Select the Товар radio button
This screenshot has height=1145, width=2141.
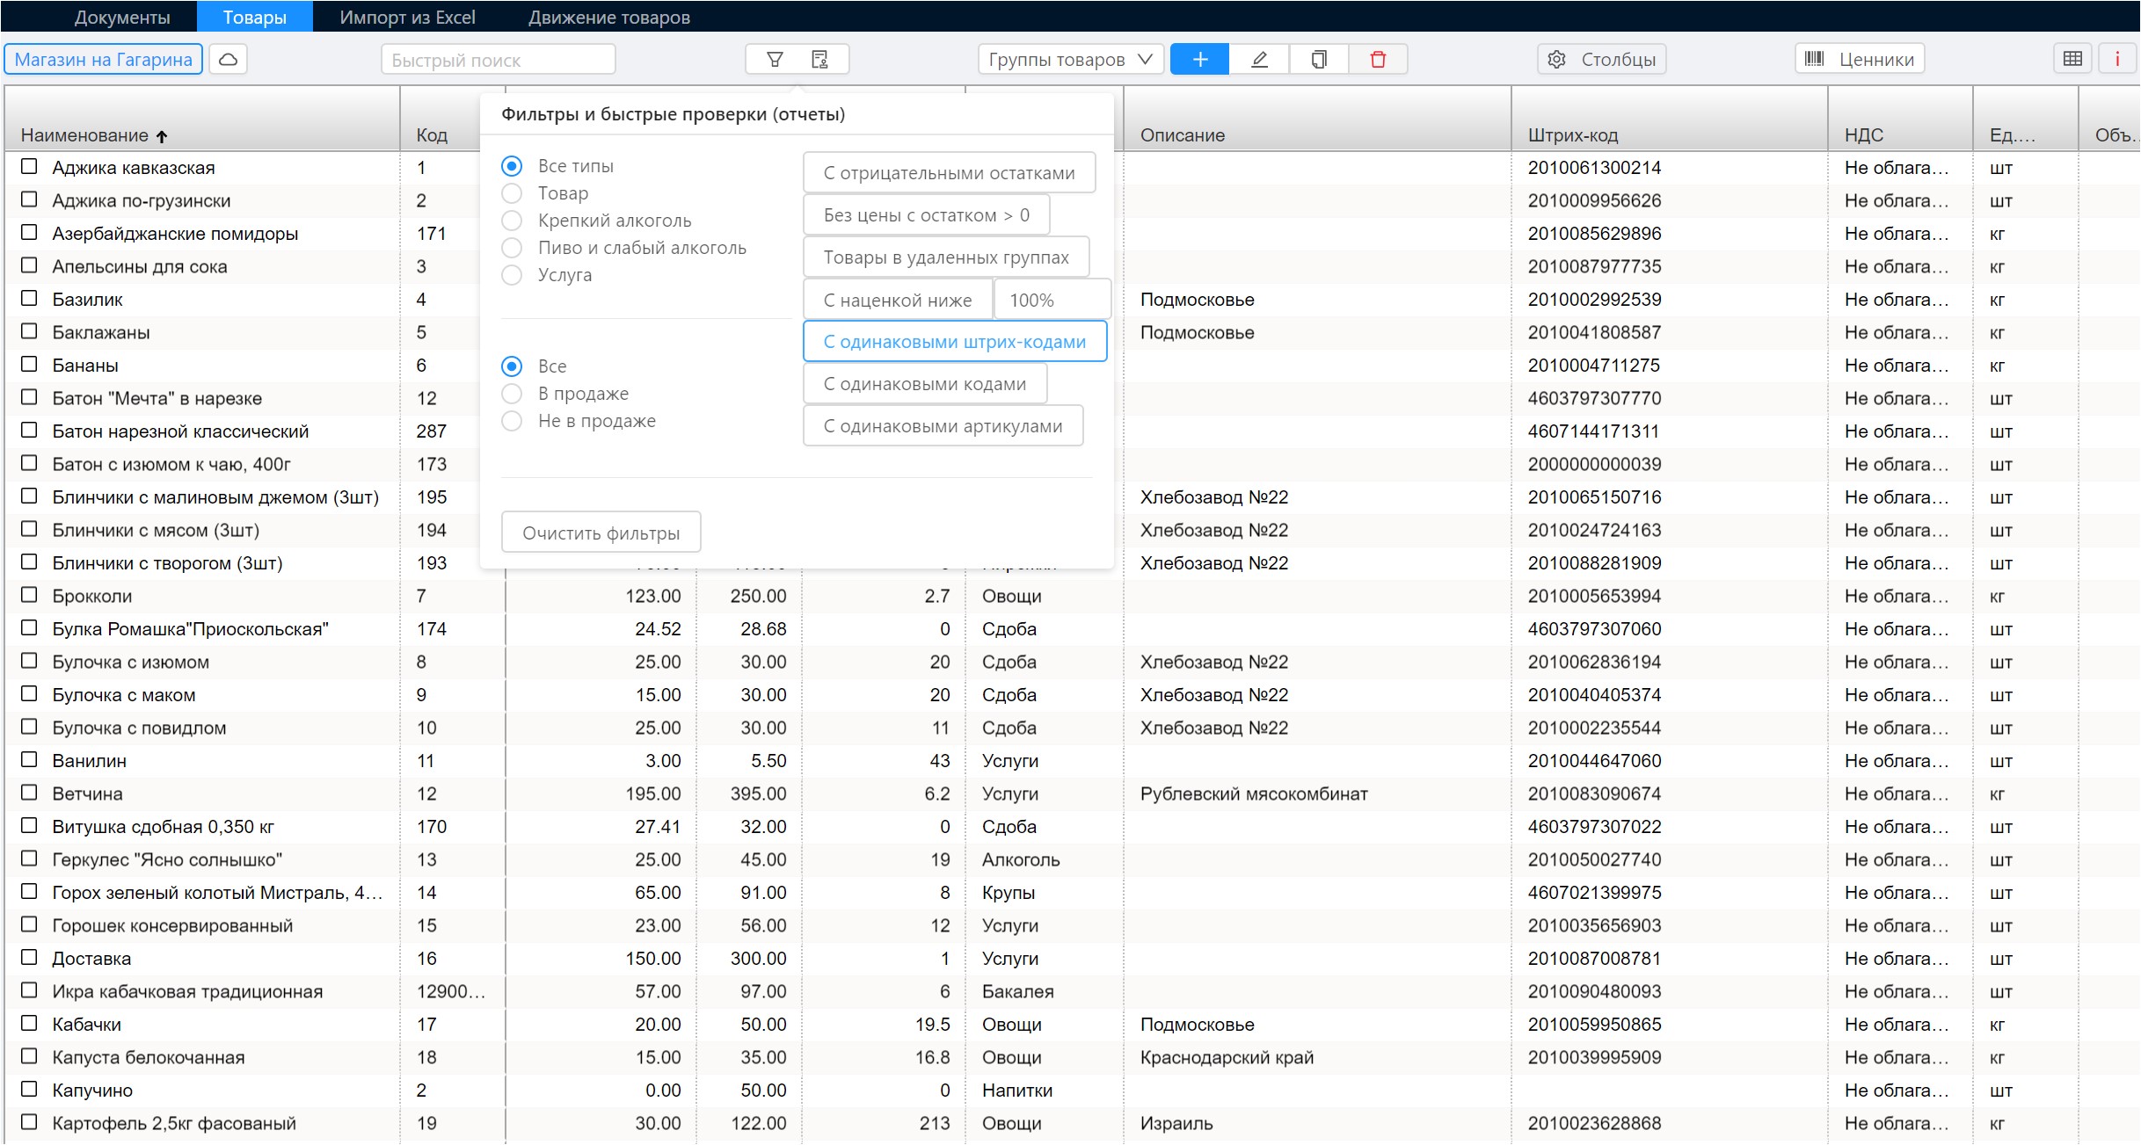(512, 193)
